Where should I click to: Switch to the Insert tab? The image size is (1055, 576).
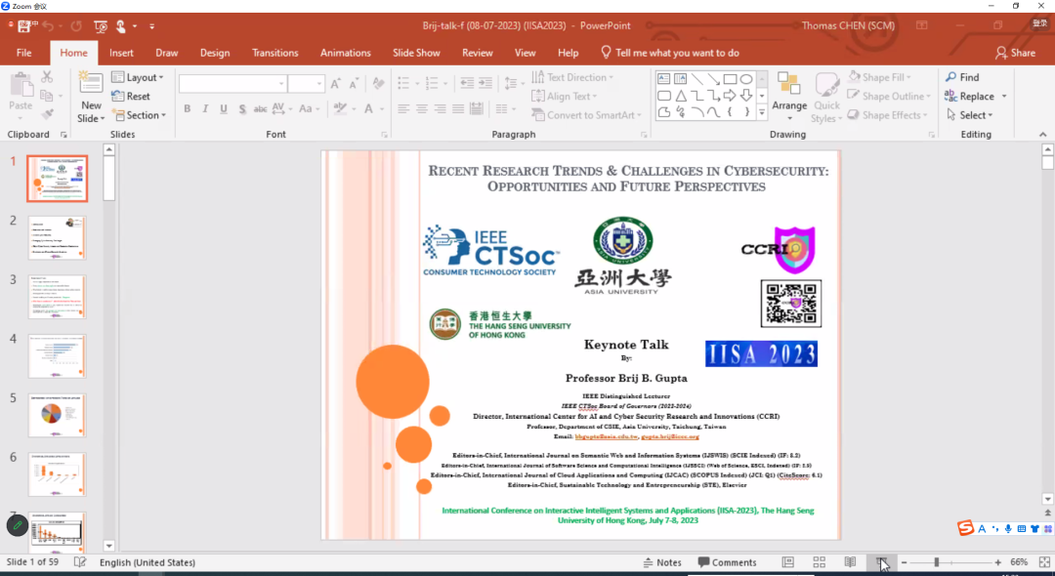121,53
